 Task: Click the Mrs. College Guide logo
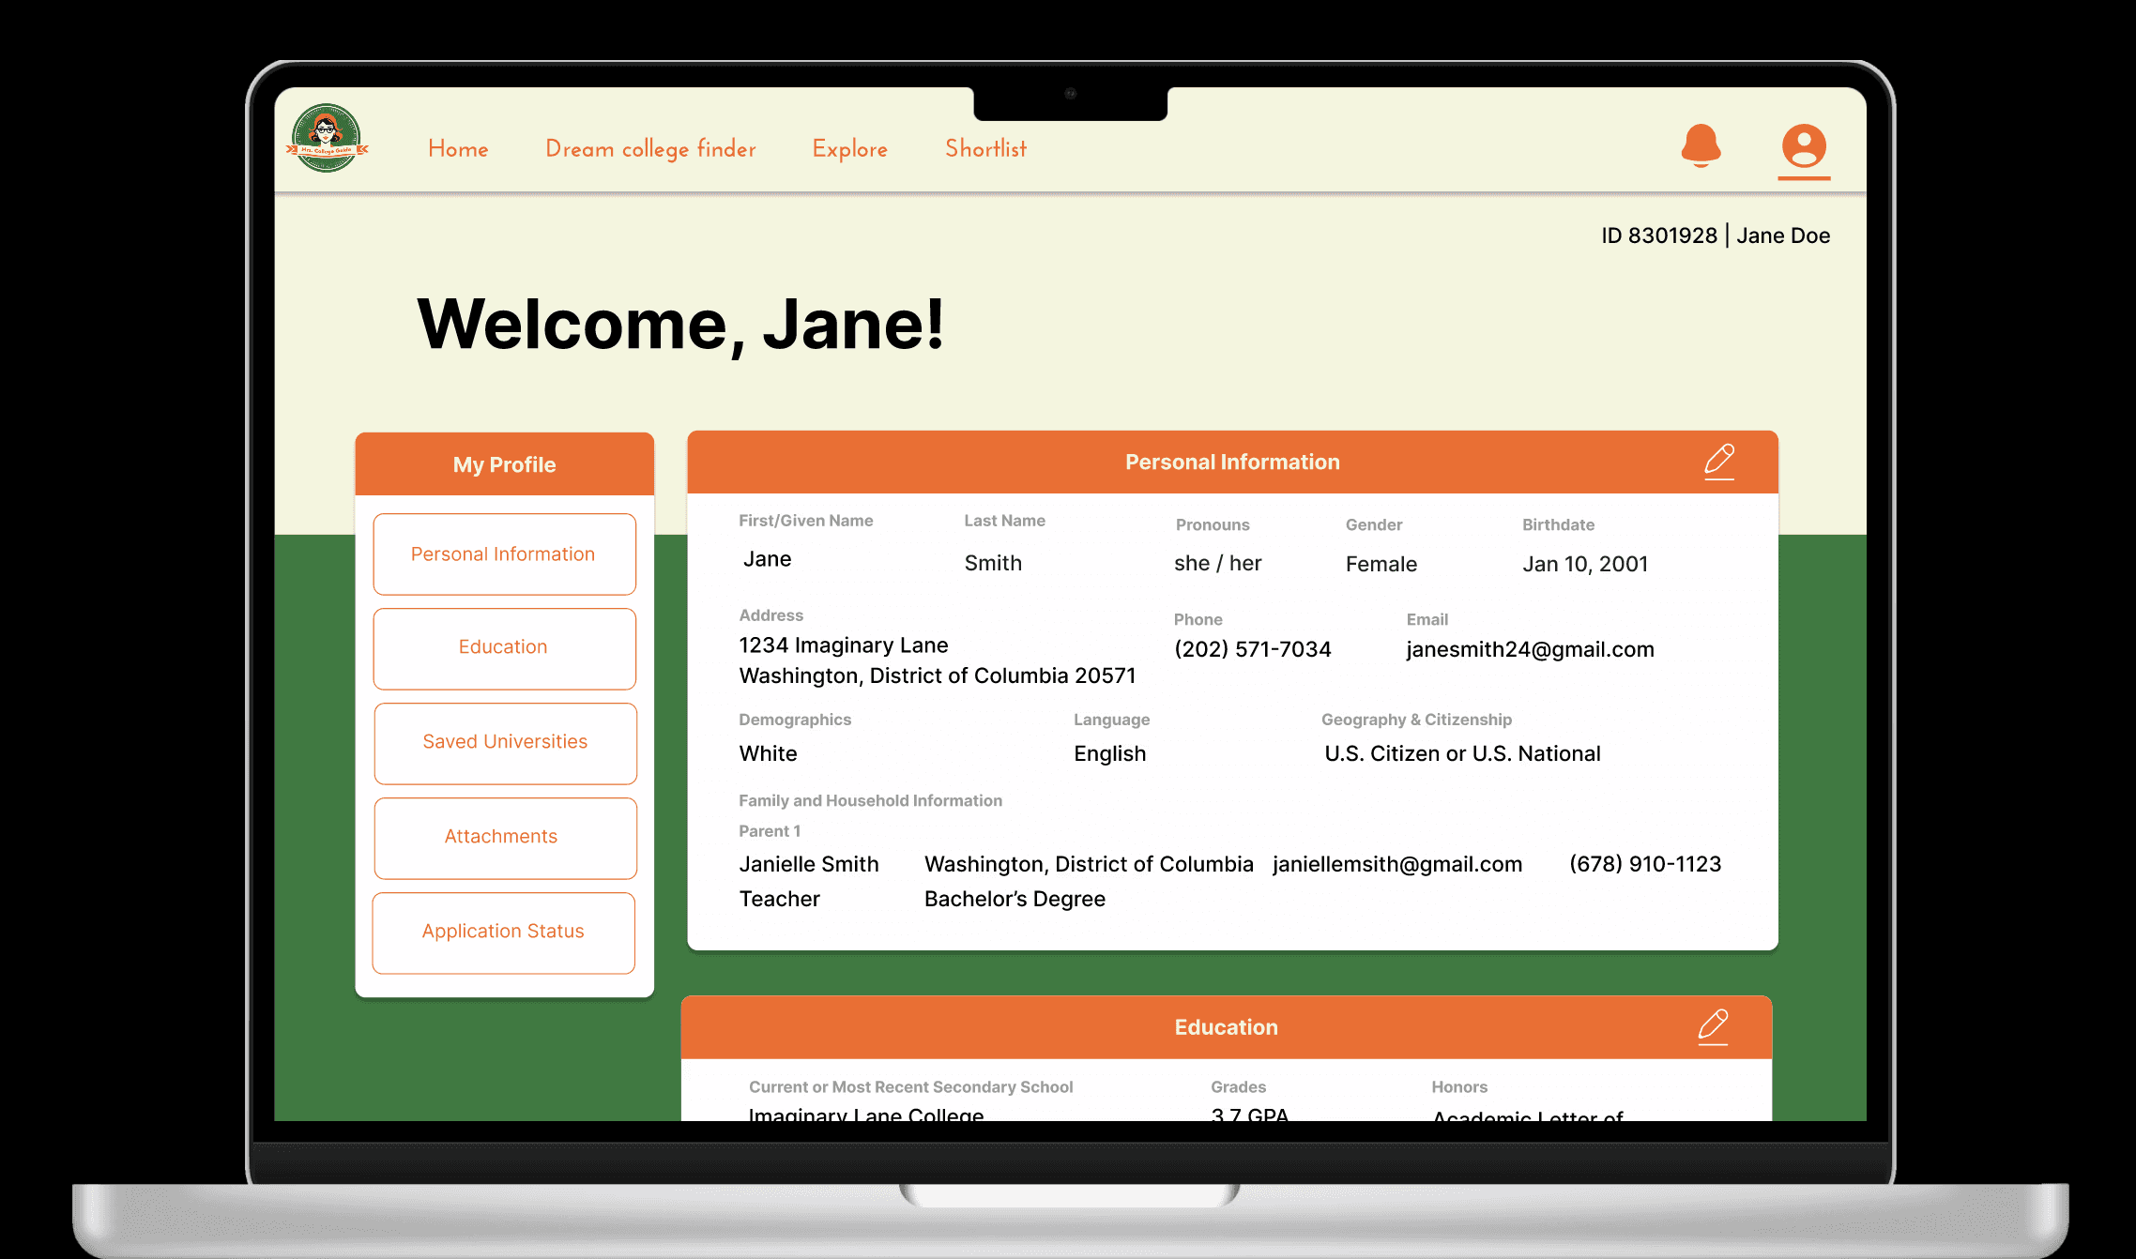(326, 139)
